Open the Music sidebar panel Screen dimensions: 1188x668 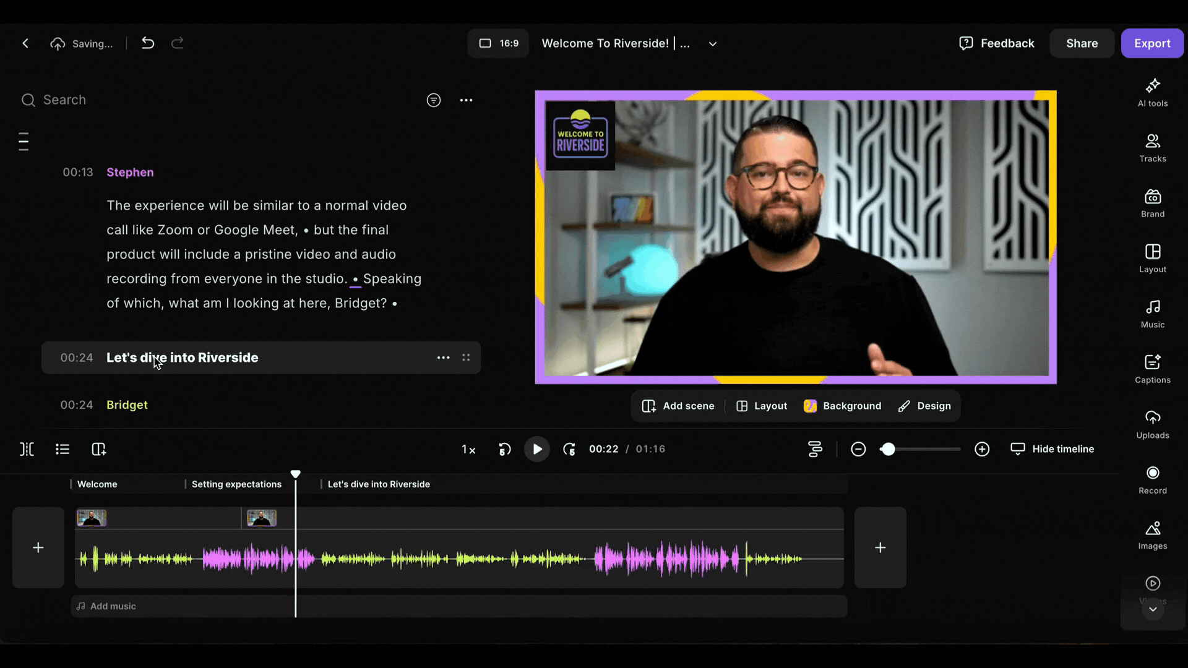[1152, 314]
